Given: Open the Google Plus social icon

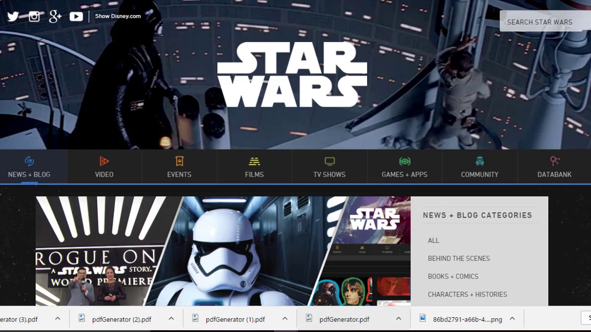Looking at the screenshot, I should [x=55, y=17].
